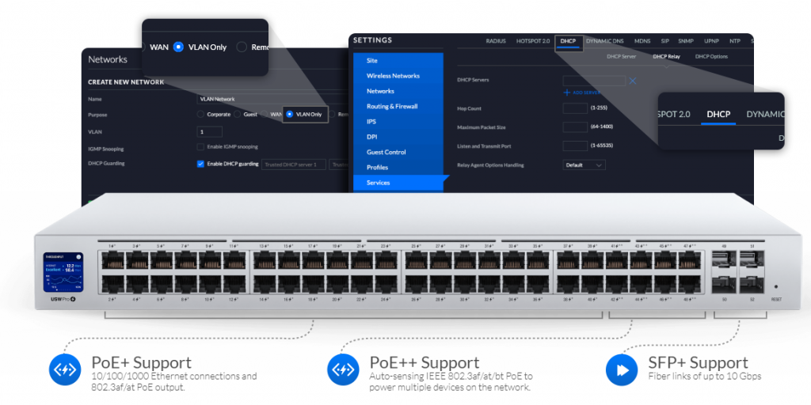
Task: Open Routing & Firewall settings
Action: point(398,107)
